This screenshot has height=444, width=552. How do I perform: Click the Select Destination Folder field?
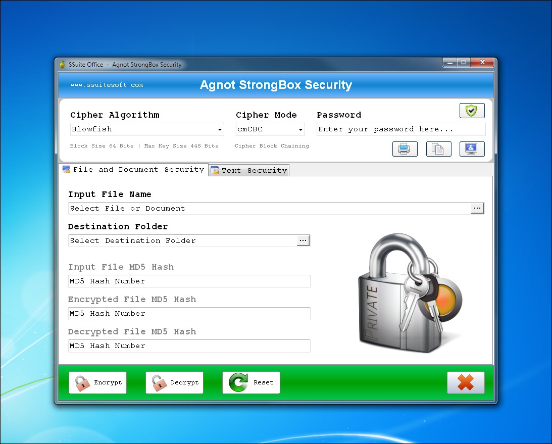click(183, 240)
